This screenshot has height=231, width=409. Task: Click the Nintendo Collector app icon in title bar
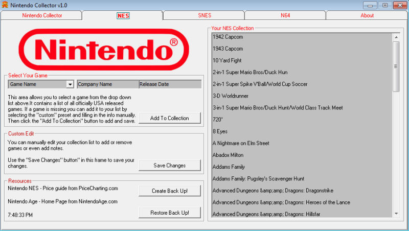click(5, 5)
